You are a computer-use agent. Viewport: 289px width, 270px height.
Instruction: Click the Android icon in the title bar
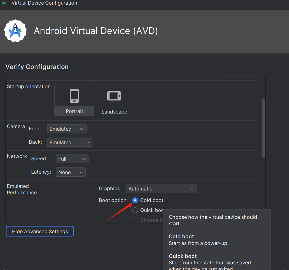(x=4, y=3)
